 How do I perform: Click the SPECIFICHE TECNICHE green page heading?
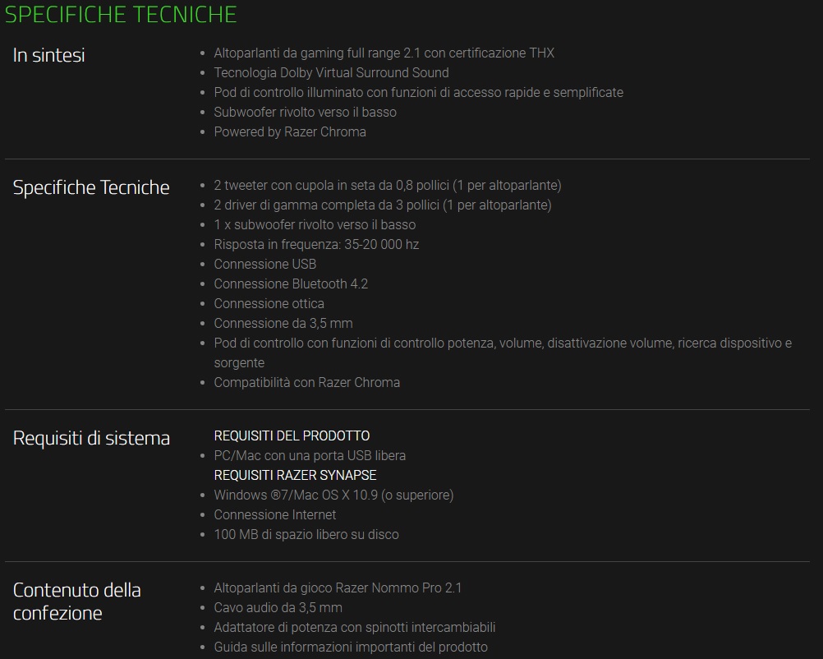122,15
